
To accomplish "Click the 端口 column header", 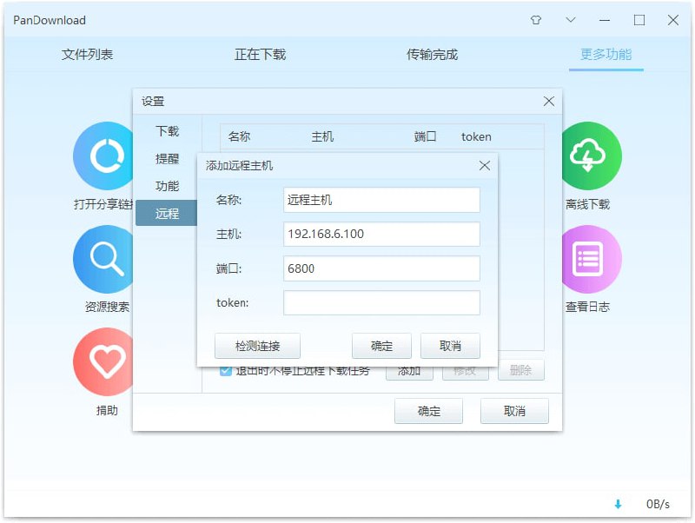I will tap(425, 136).
